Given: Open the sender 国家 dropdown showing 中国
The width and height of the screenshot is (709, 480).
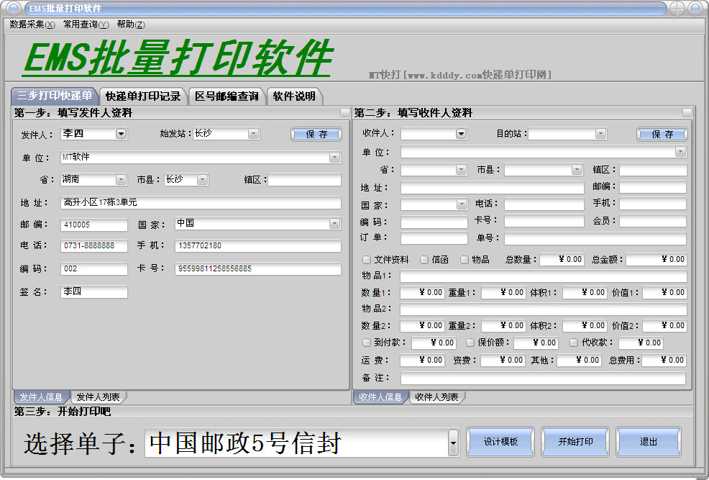Looking at the screenshot, I should tap(335, 223).
